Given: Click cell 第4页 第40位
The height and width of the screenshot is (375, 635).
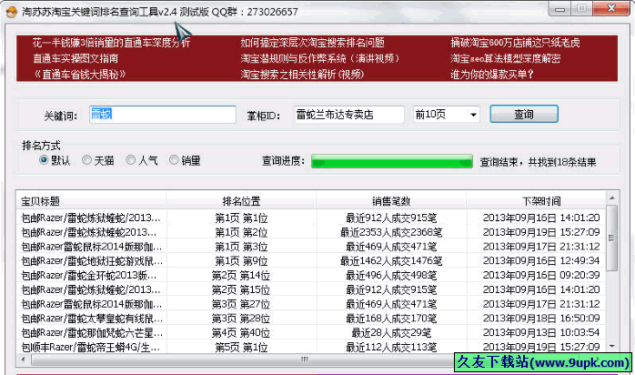Looking at the screenshot, I should pos(241,333).
